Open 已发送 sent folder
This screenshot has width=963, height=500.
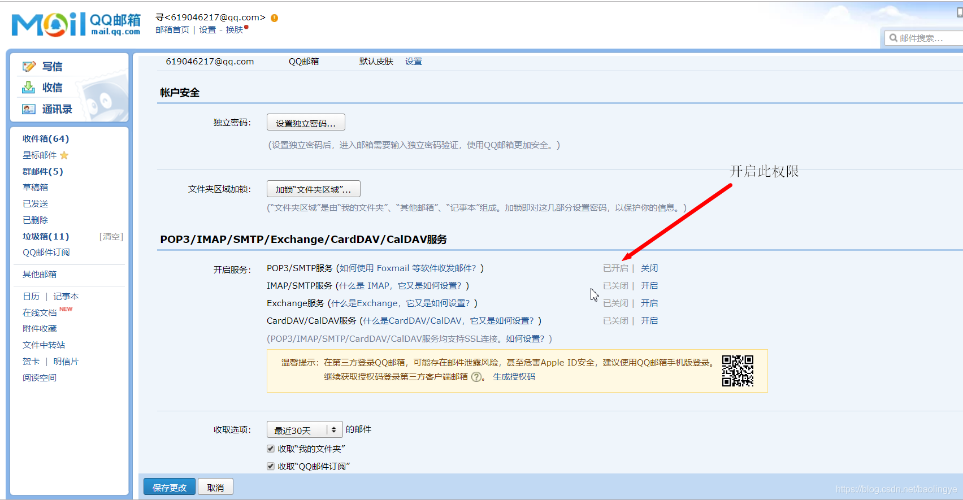pyautogui.click(x=36, y=204)
